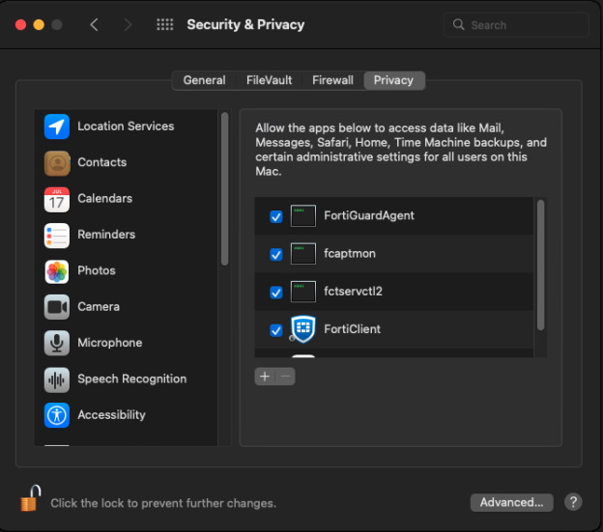Select the Microphone icon

click(56, 343)
